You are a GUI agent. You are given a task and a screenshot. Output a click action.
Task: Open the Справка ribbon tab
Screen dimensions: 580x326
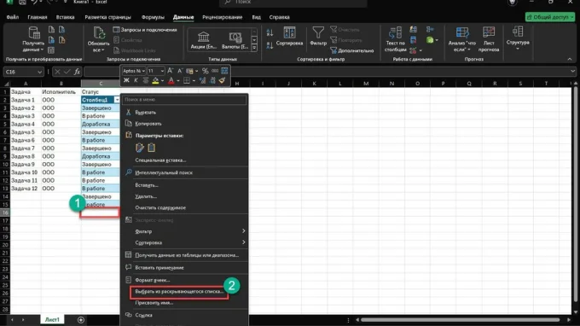tap(279, 17)
